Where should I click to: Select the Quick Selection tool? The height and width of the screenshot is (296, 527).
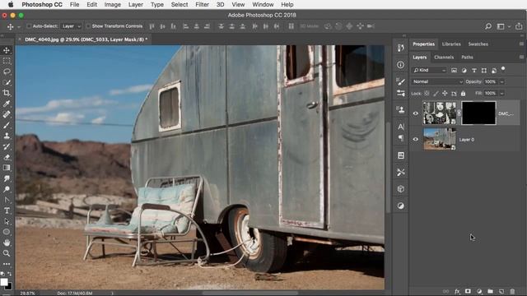[x=7, y=82]
